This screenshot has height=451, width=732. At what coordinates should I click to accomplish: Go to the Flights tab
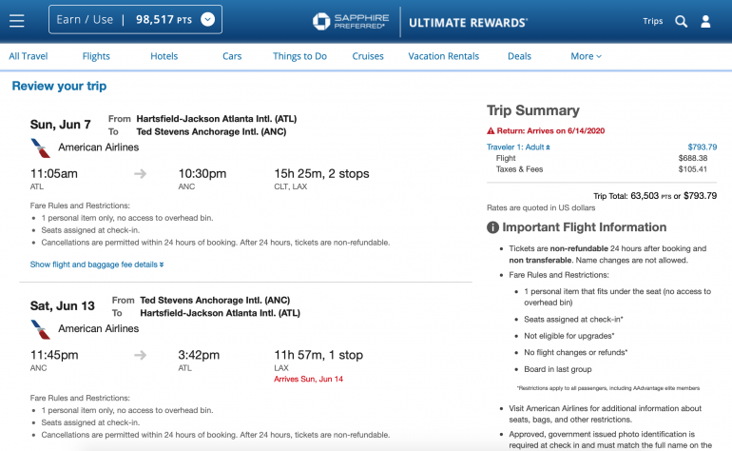pyautogui.click(x=96, y=56)
